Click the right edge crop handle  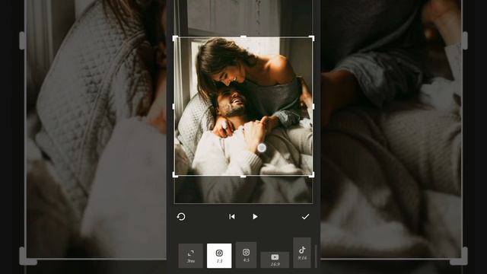coord(313,107)
